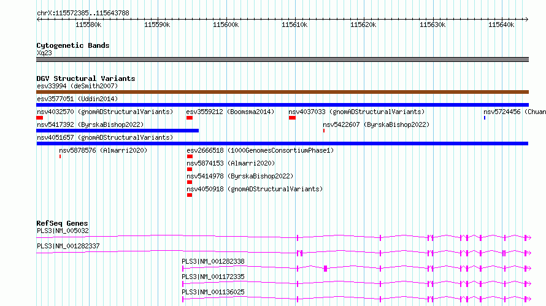The height and width of the screenshot is (306, 546).
Task: Click the end arrow of NM_001282337 transcript
Action: [x=529, y=253]
